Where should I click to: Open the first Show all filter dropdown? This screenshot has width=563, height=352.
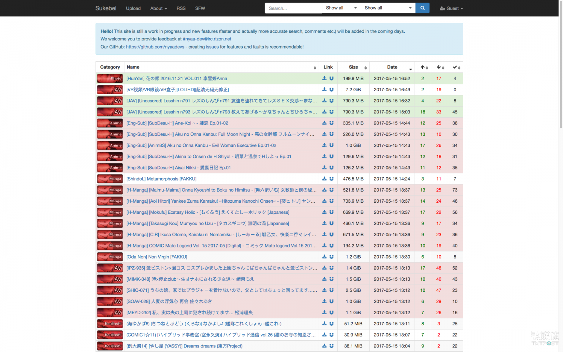341,8
